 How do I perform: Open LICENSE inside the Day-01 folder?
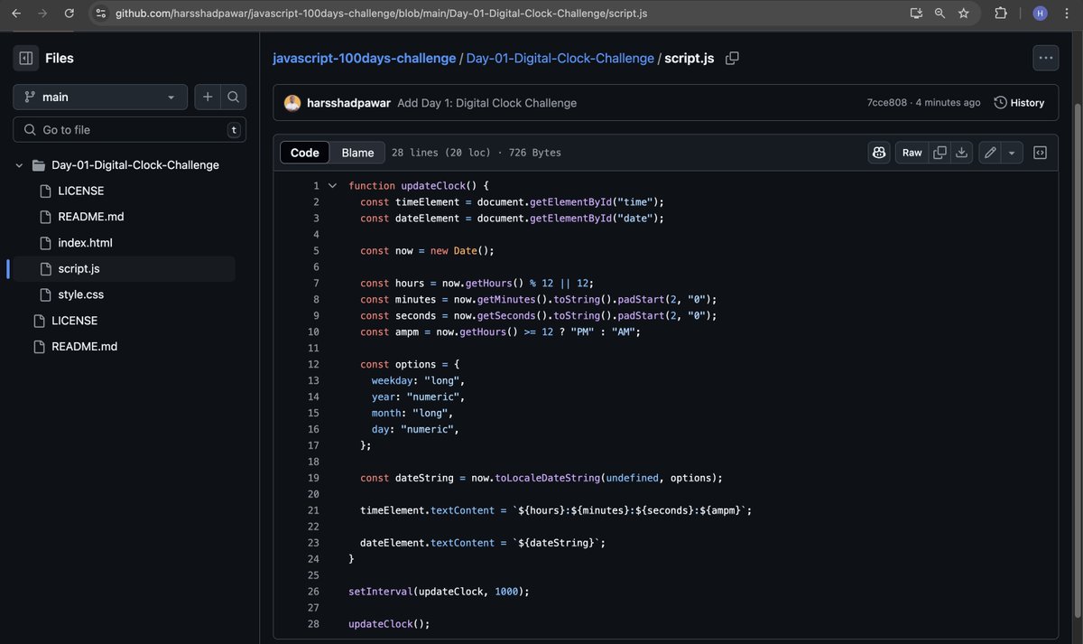(81, 191)
